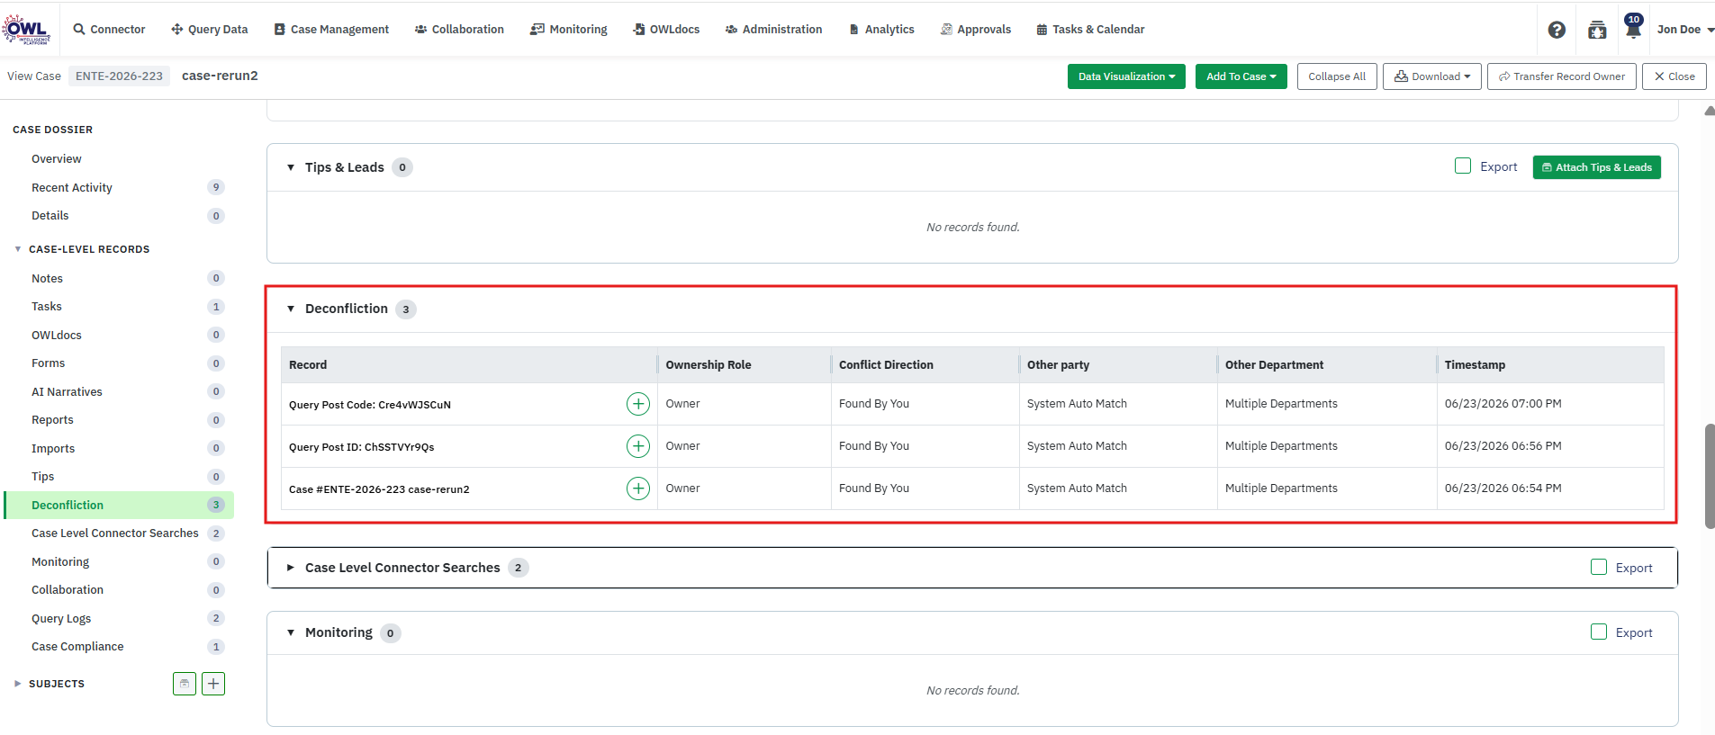Viewport: 1715px width, 735px height.
Task: Open the Analytics menu
Action: [x=881, y=30]
